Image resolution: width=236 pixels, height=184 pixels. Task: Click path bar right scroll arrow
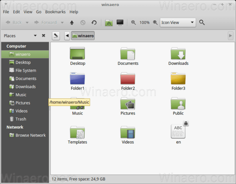(230, 36)
